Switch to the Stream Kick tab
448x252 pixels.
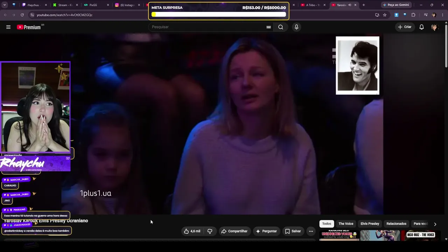(x=65, y=5)
